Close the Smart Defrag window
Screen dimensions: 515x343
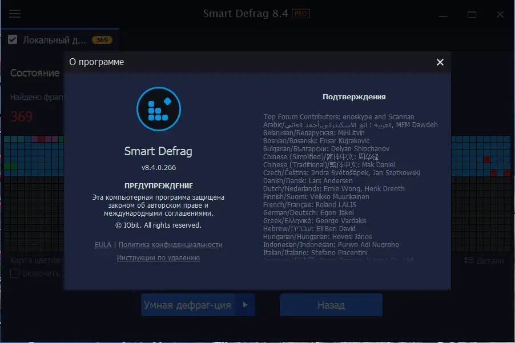coord(500,14)
